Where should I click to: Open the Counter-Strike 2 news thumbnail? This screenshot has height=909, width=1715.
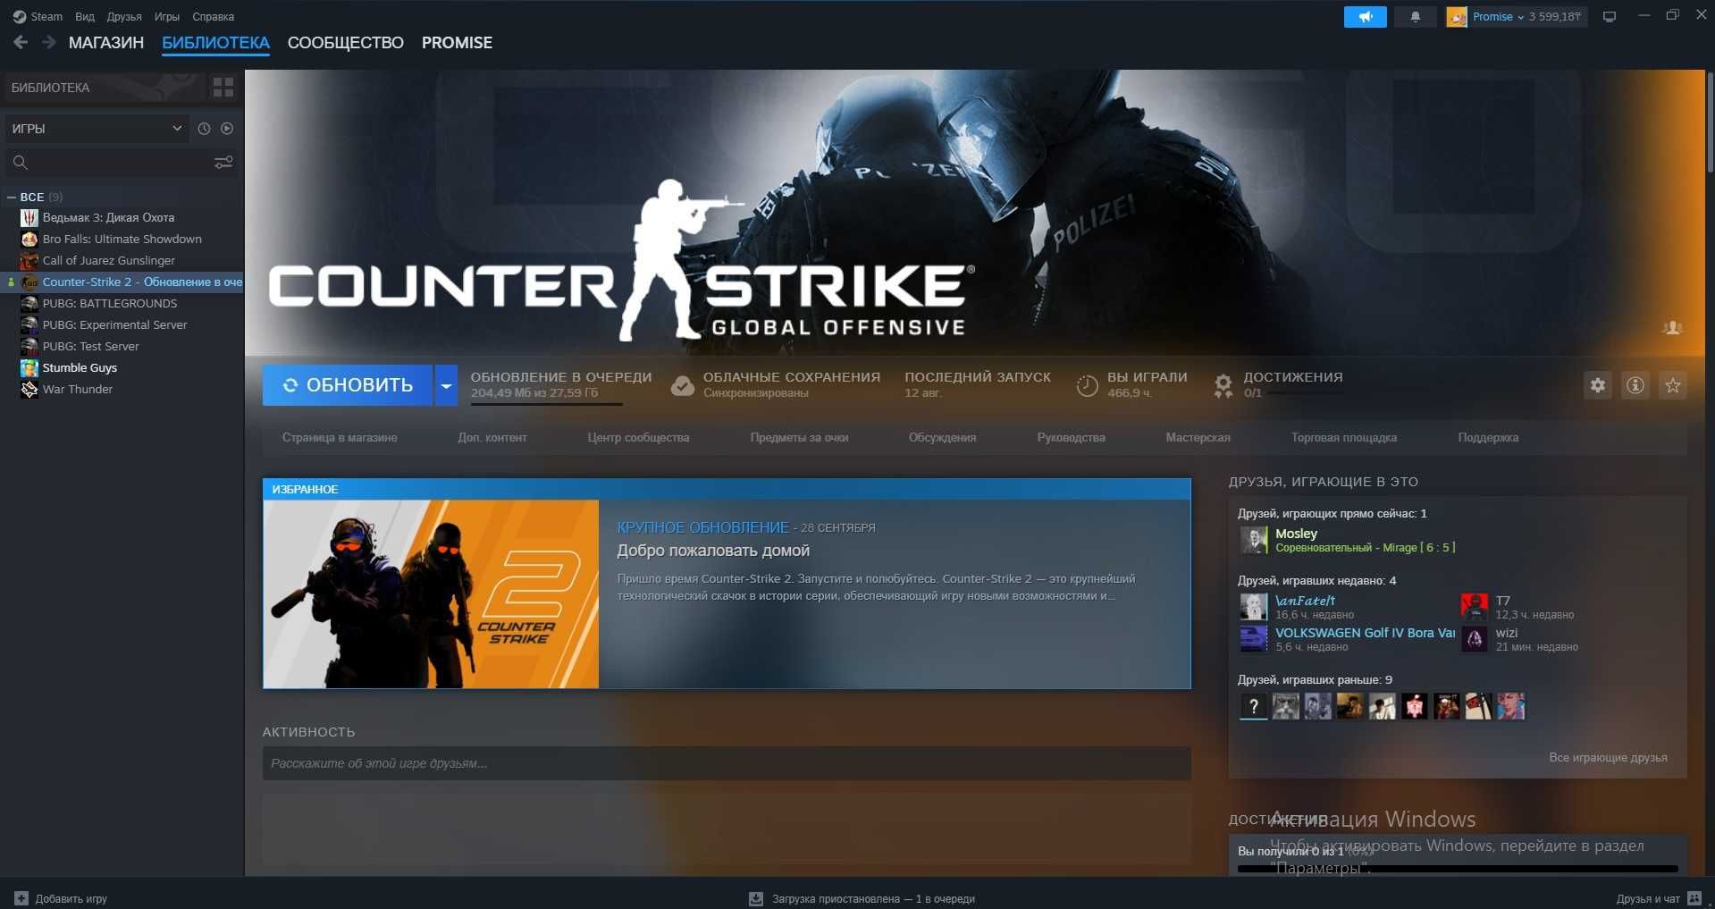(x=431, y=593)
